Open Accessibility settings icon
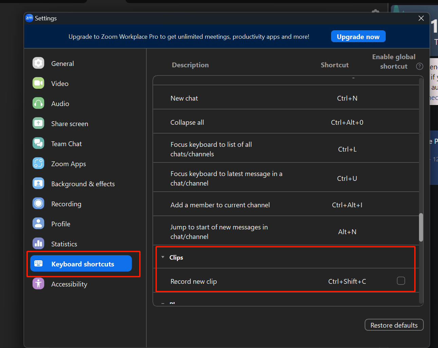 coord(38,284)
